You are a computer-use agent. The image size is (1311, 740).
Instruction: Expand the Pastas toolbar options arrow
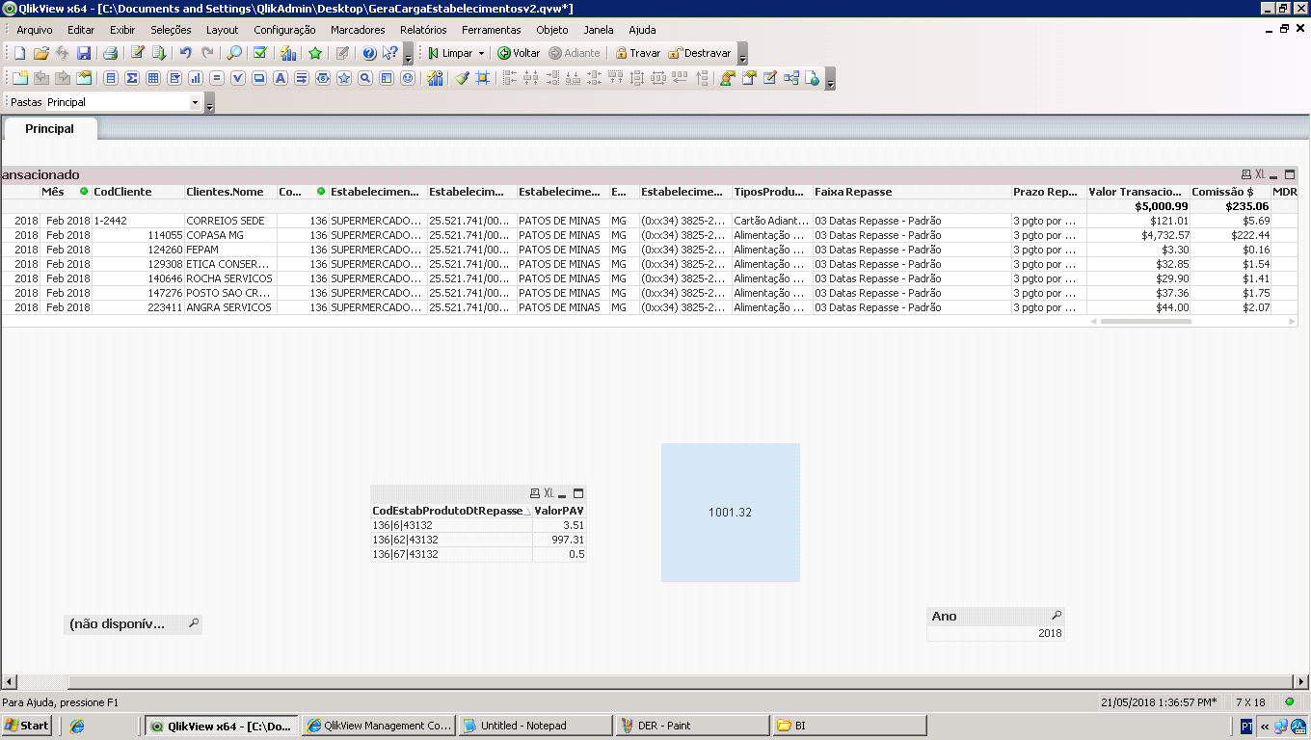tap(210, 103)
